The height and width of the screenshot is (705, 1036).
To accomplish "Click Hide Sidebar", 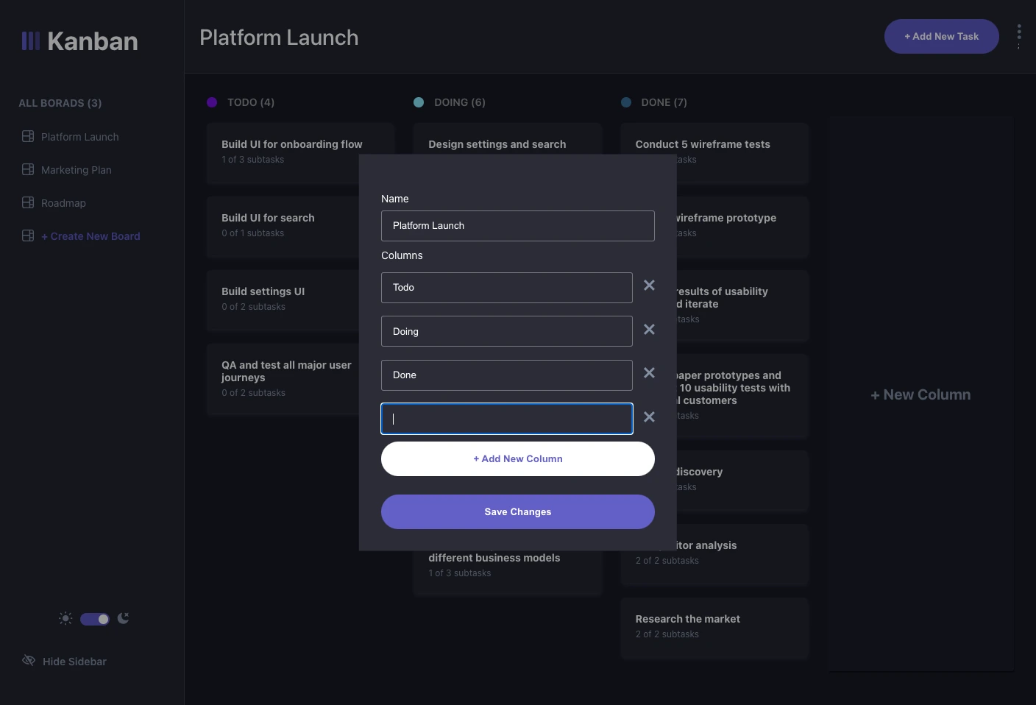I will tap(74, 662).
